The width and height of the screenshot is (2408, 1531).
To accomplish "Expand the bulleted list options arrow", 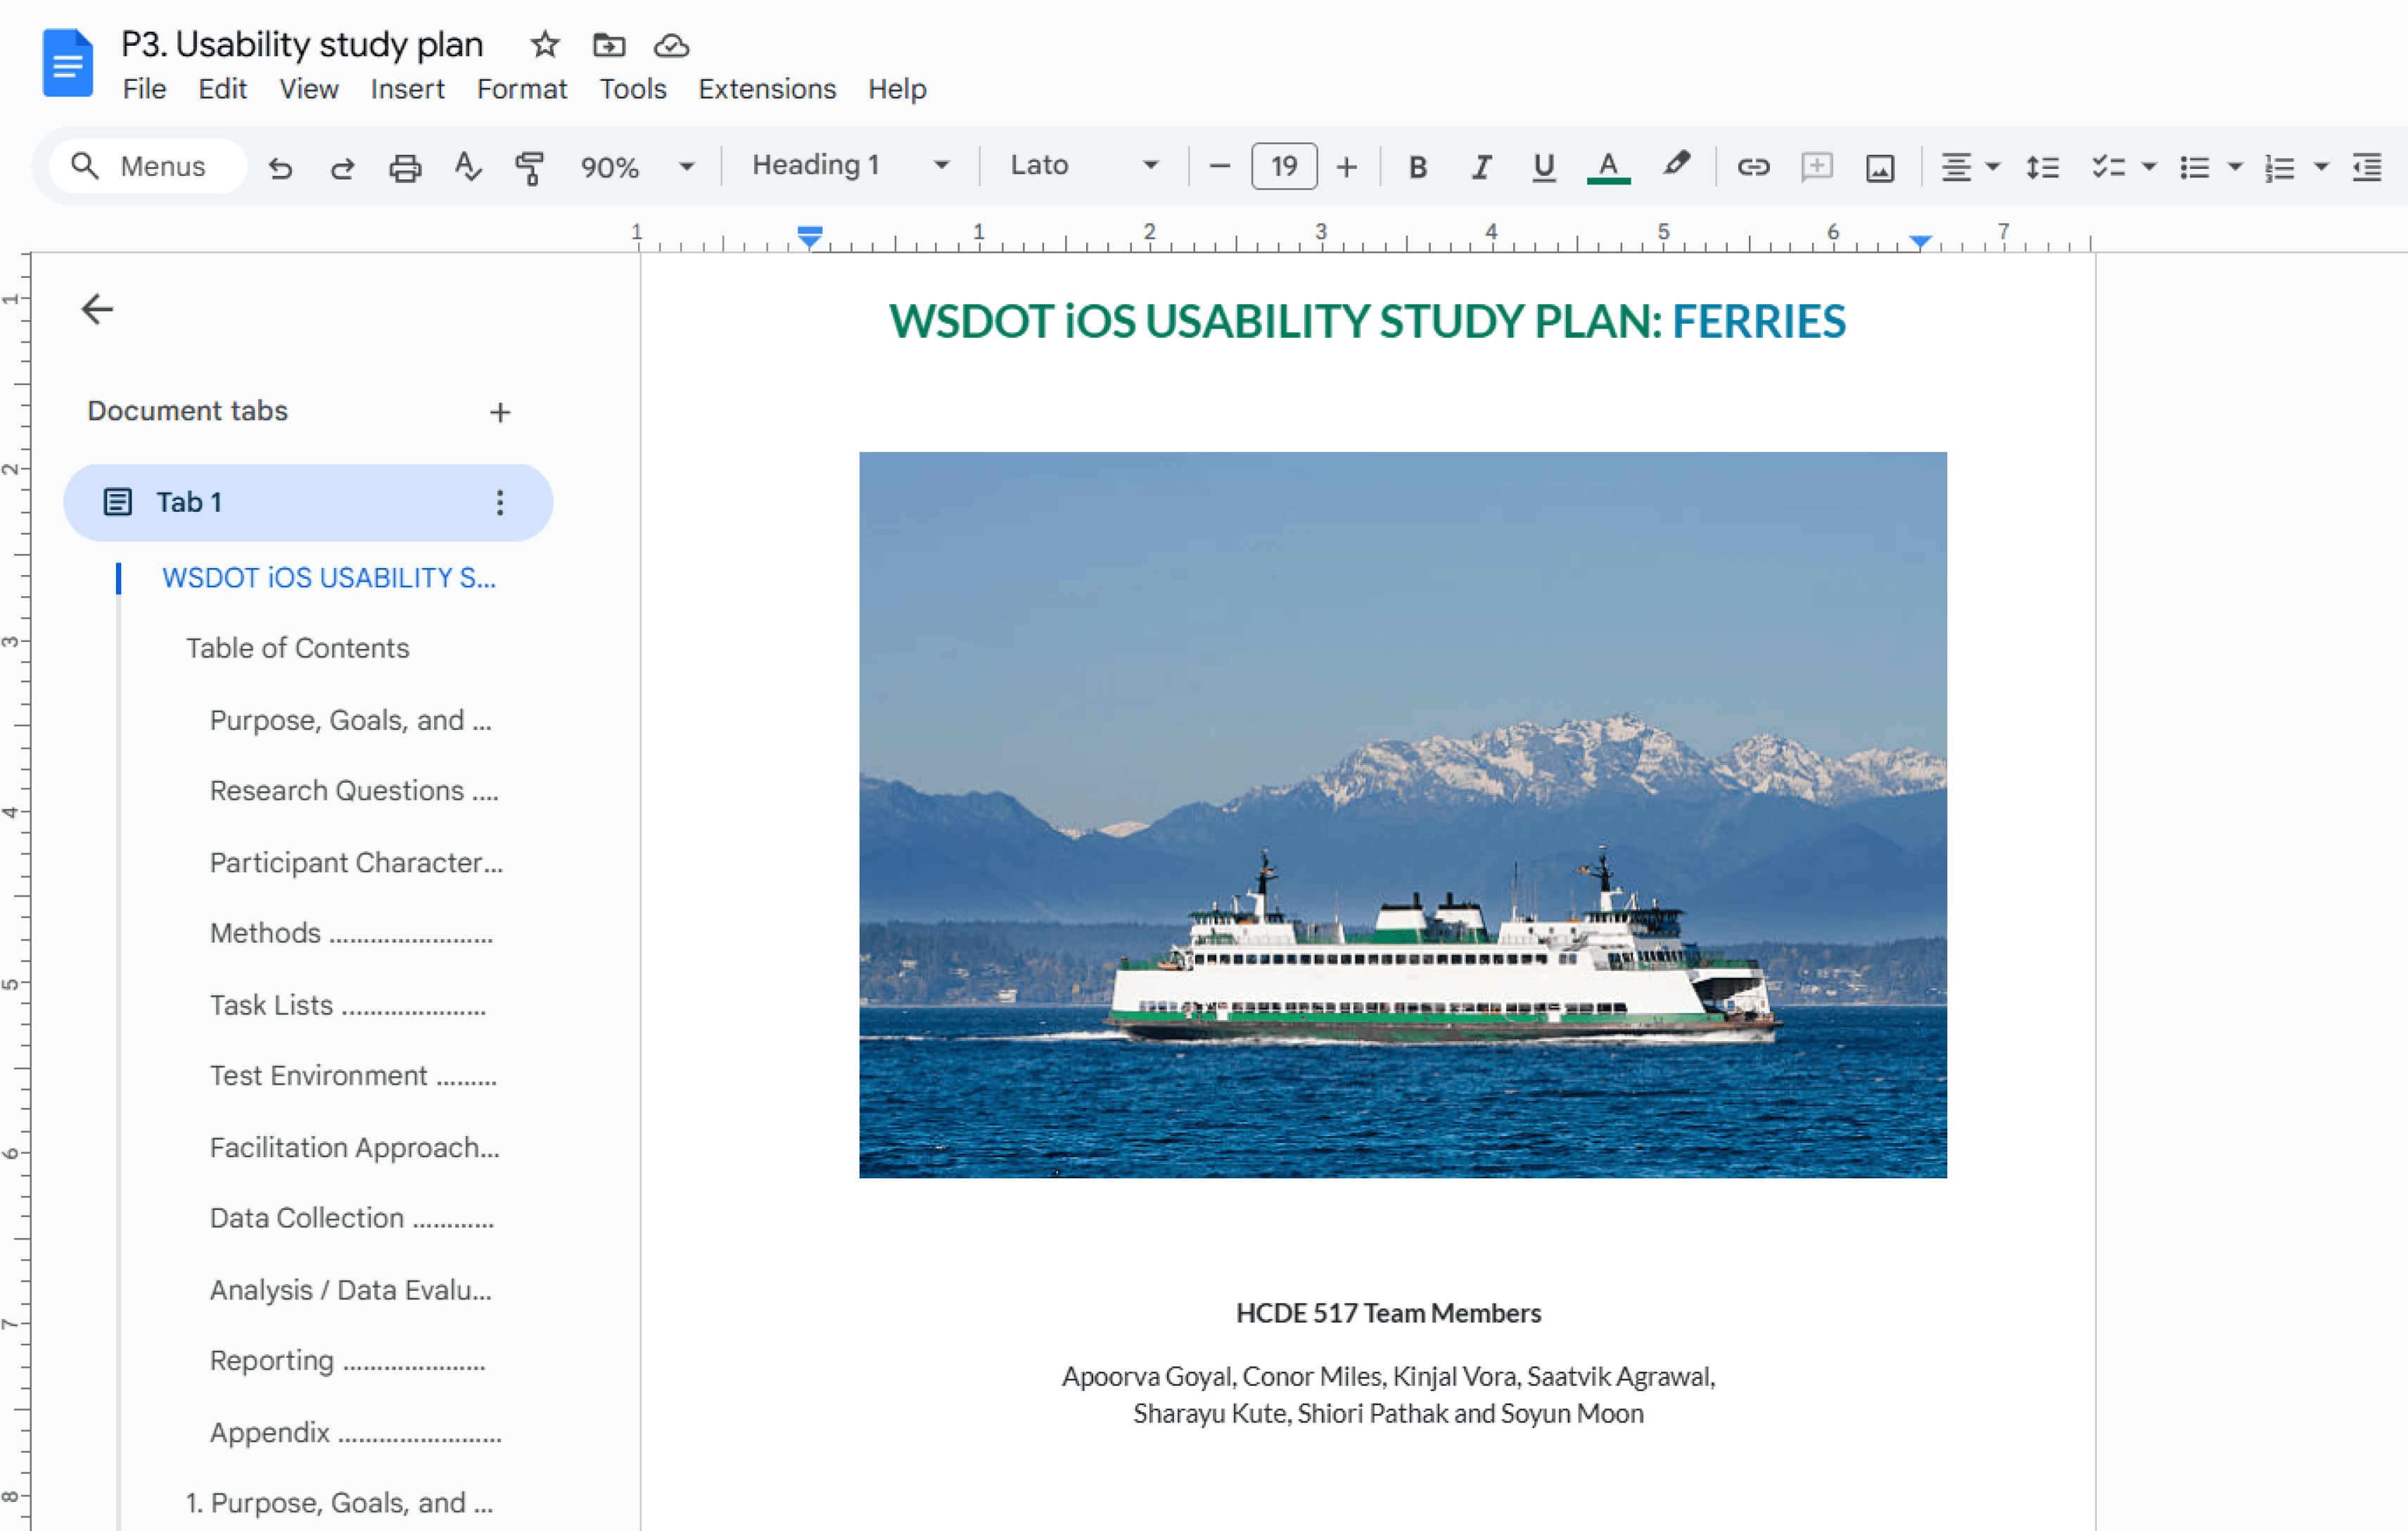I will coord(2235,167).
